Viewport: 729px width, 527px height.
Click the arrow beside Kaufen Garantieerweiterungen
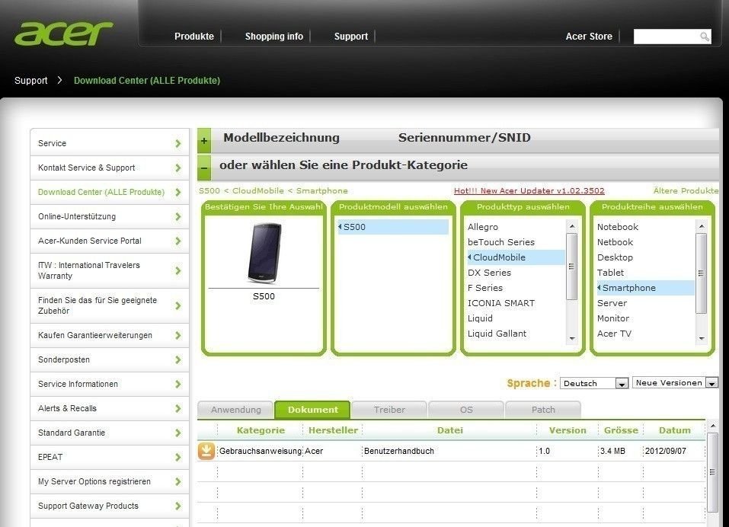coord(178,335)
